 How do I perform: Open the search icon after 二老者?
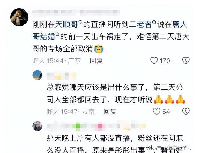point(154,22)
